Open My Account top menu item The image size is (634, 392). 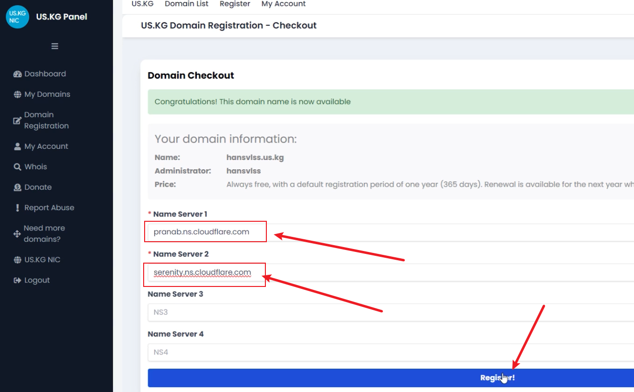[283, 4]
